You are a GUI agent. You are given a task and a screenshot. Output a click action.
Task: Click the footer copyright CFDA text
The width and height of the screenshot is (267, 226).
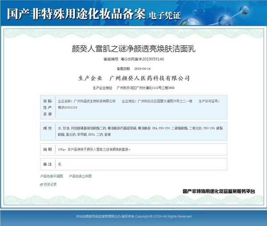(x=133, y=216)
